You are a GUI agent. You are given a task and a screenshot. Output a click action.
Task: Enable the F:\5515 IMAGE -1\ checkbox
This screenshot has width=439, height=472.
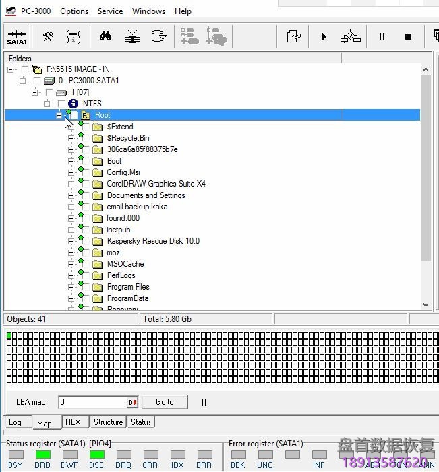tap(25, 69)
